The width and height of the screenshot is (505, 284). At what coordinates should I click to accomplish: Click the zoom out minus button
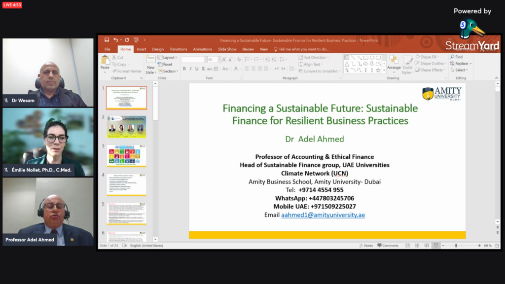click(x=443, y=246)
